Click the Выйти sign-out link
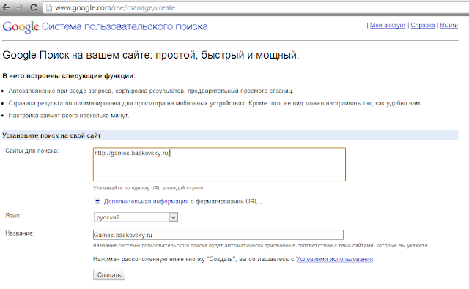 point(448,26)
